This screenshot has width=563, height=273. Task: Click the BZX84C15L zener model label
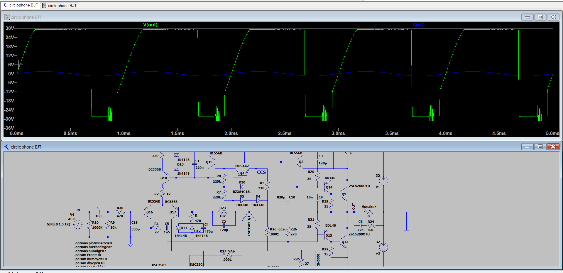click(242, 192)
